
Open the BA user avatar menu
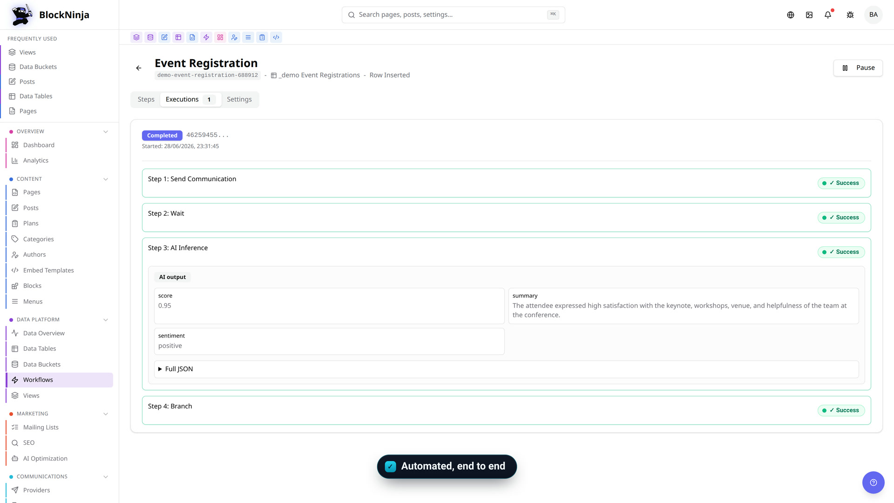(x=874, y=15)
